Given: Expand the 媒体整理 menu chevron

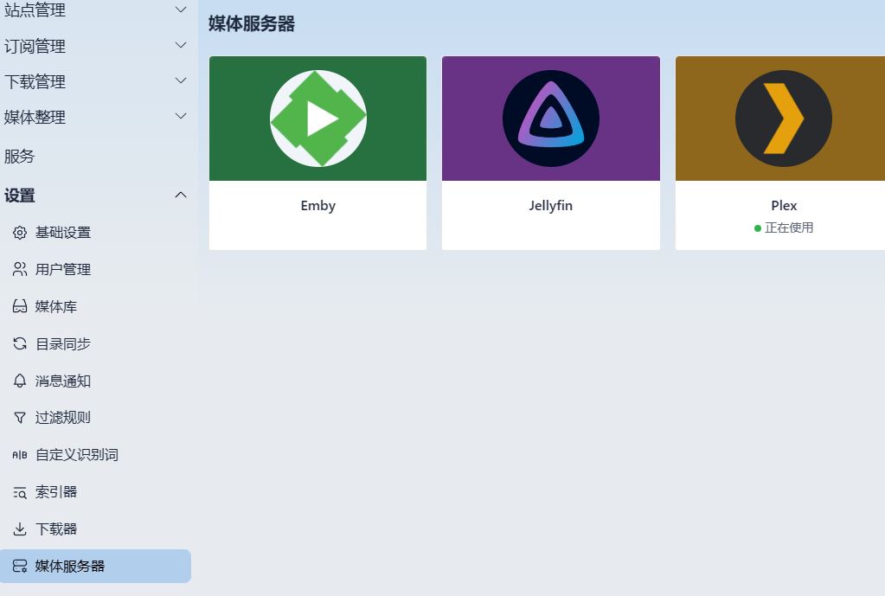Looking at the screenshot, I should 181,116.
